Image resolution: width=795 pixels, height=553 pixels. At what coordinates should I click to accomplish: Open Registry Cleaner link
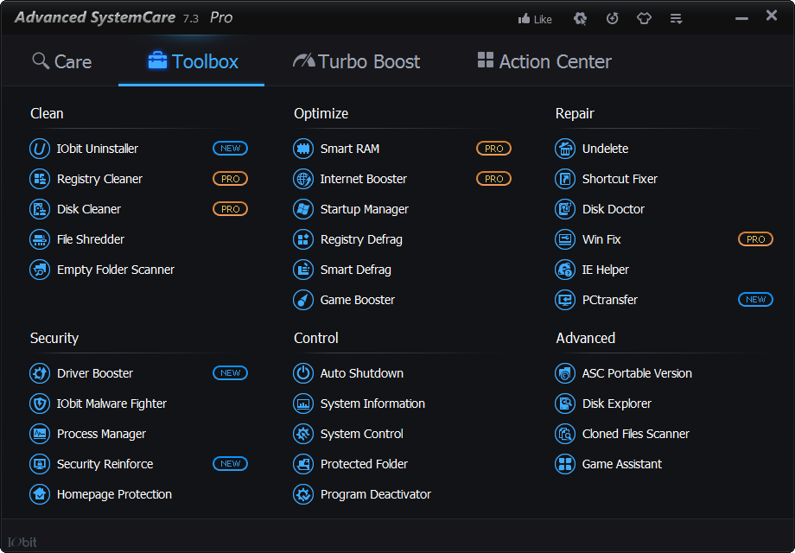(x=99, y=179)
